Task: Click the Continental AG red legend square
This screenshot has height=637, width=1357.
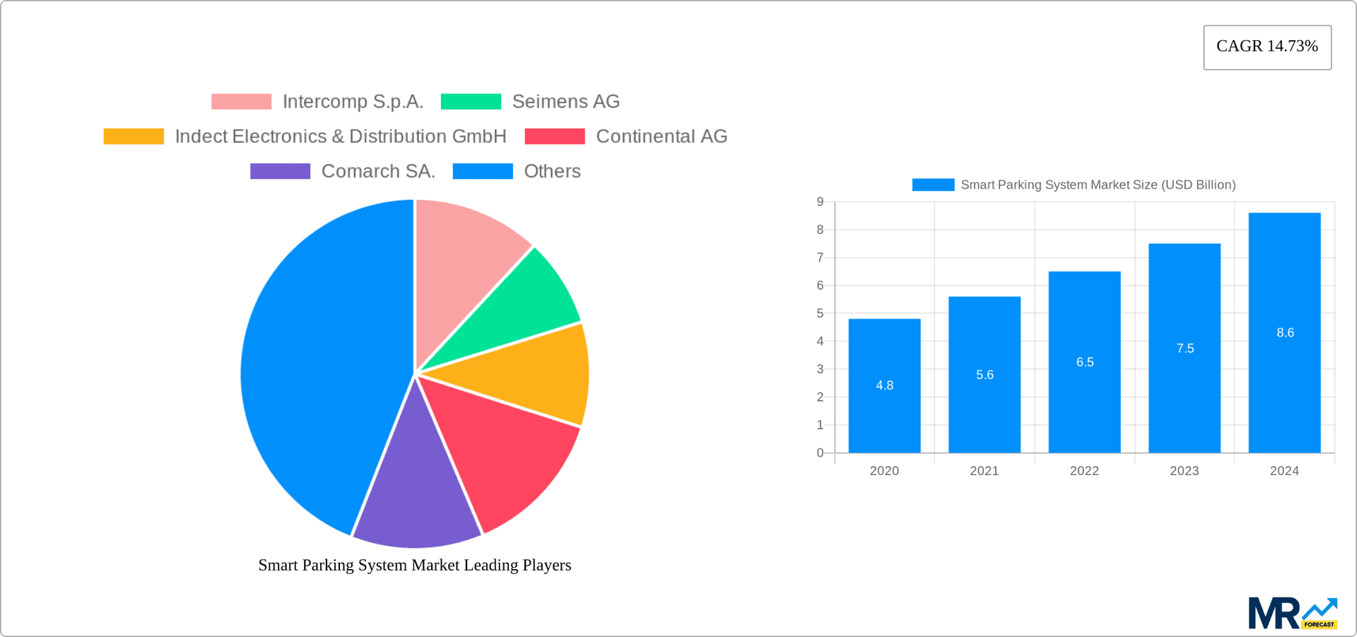Action: (x=554, y=136)
